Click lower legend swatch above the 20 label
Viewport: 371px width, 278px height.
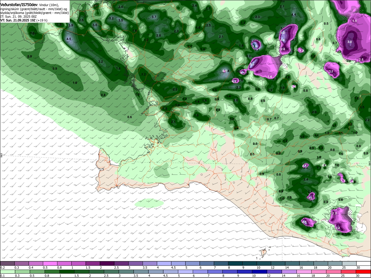click(x=334, y=271)
